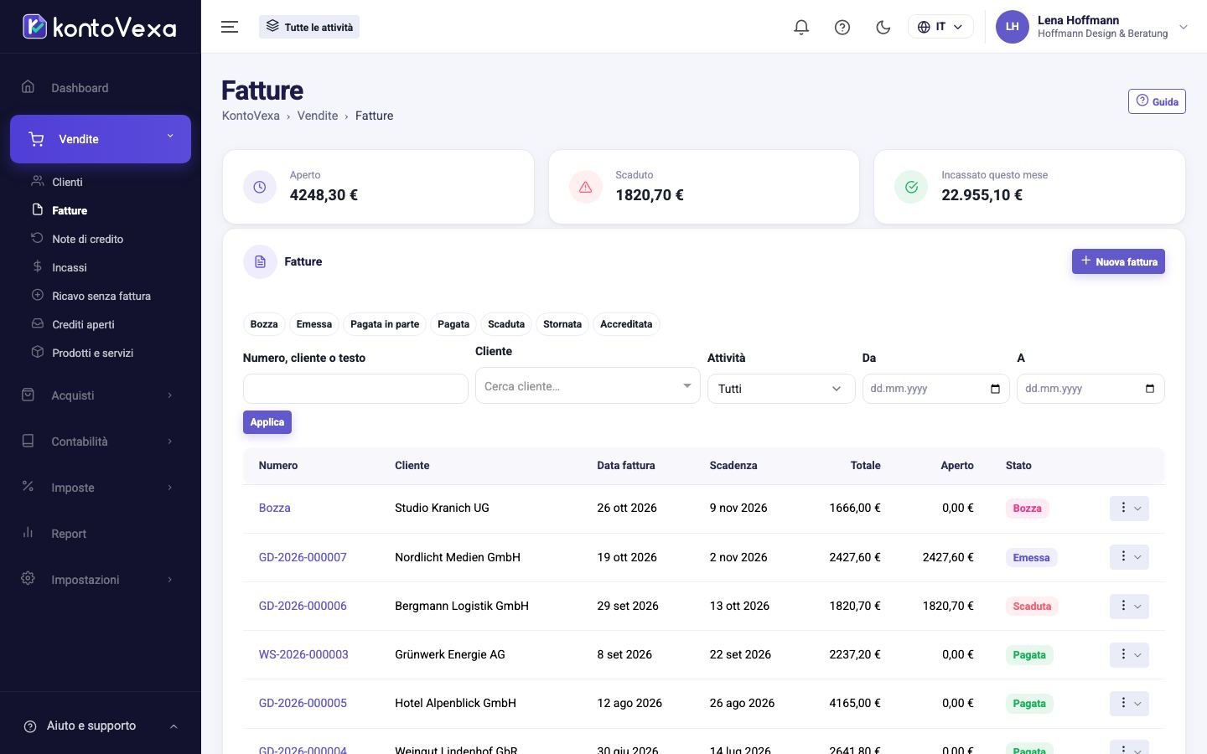Screen dimensions: 1207x754
Task: Expand Aiuto e supporto panel
Action: (x=101, y=726)
